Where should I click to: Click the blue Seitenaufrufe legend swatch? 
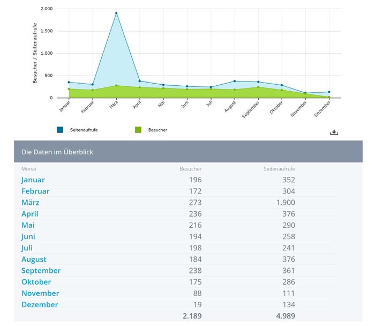pos(60,130)
